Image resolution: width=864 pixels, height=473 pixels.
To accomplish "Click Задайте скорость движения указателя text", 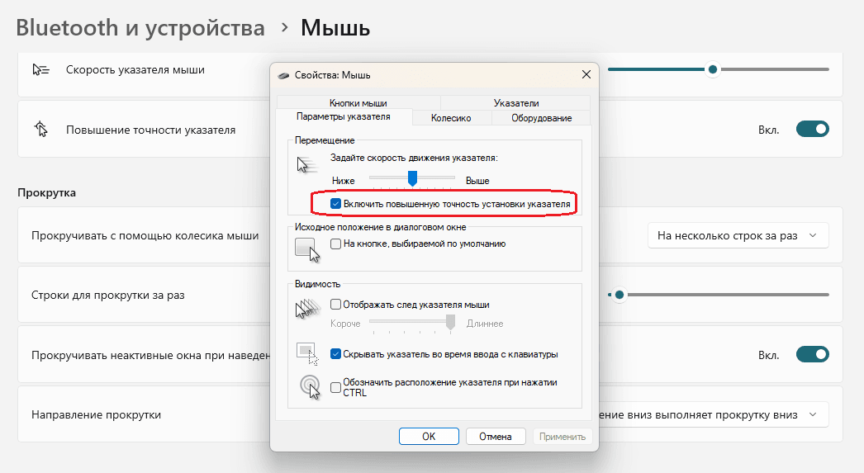I will coord(414,158).
